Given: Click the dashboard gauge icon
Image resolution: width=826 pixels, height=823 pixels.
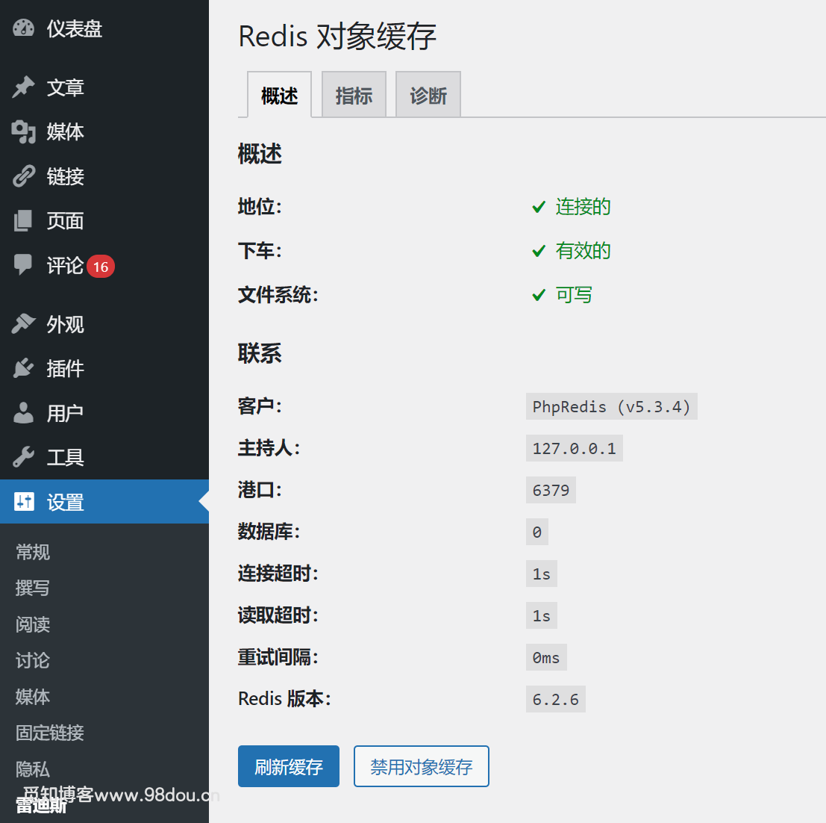Looking at the screenshot, I should click(x=23, y=28).
